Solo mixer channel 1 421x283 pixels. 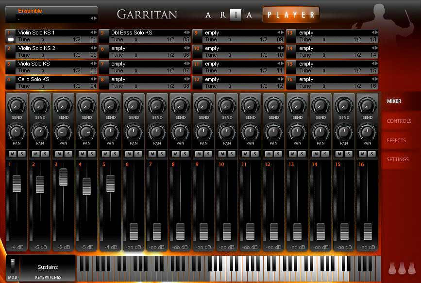21,154
